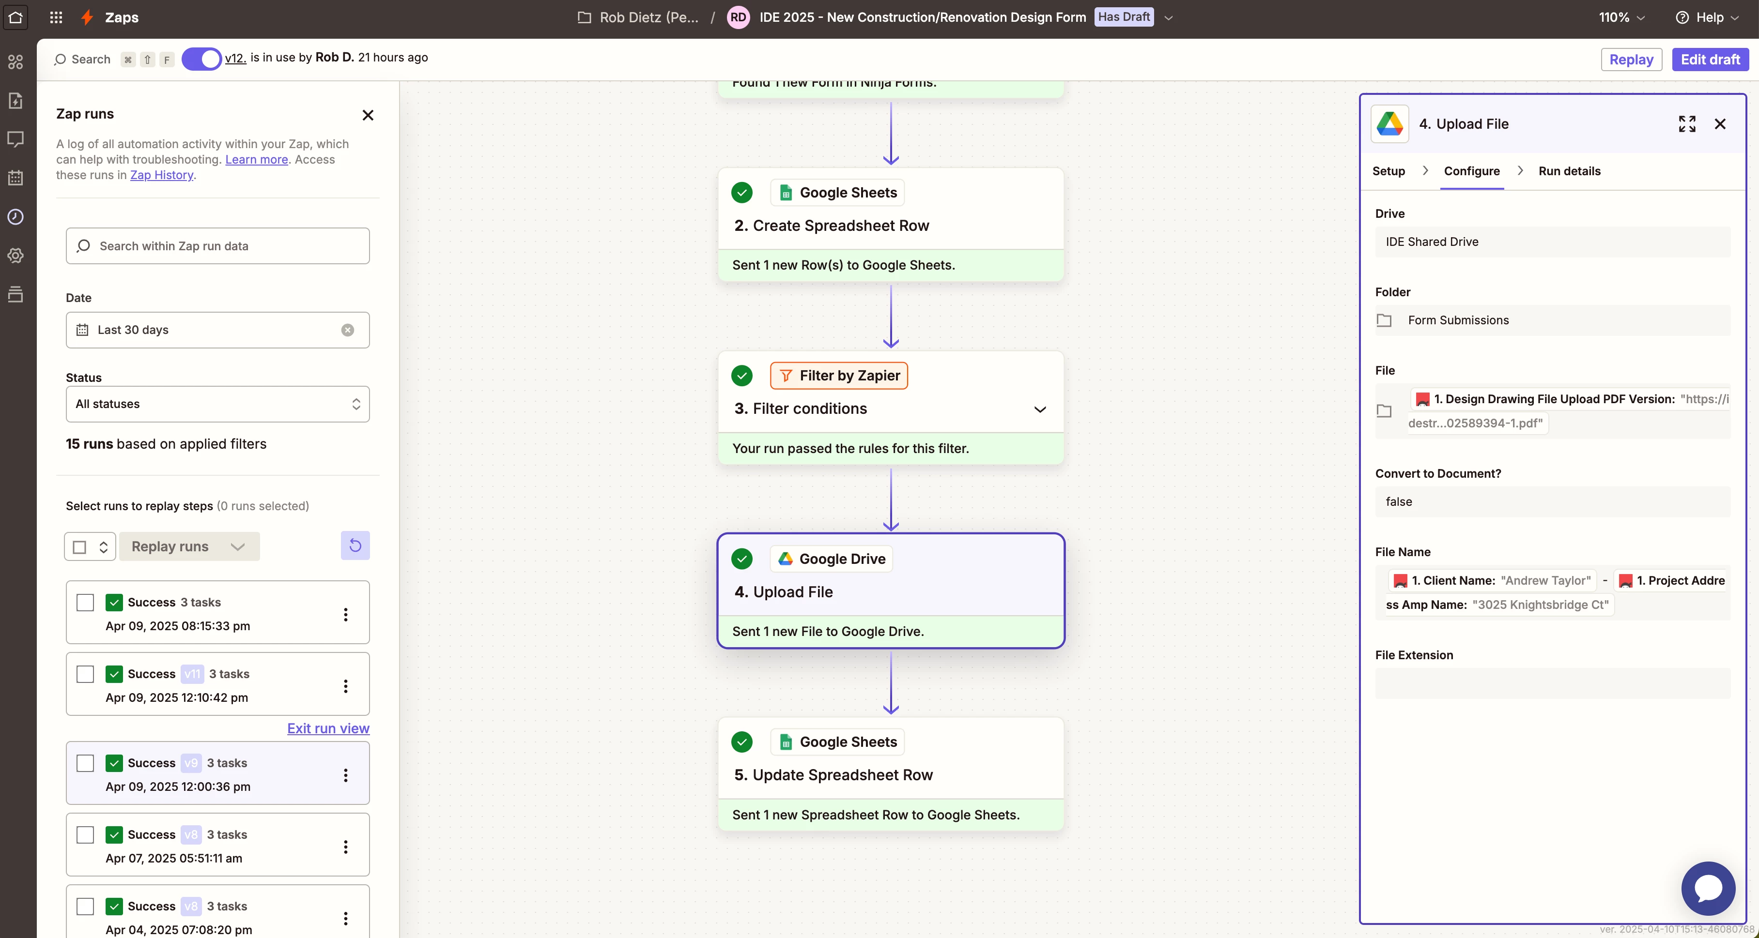Check the select-all runs checkbox

(x=79, y=547)
